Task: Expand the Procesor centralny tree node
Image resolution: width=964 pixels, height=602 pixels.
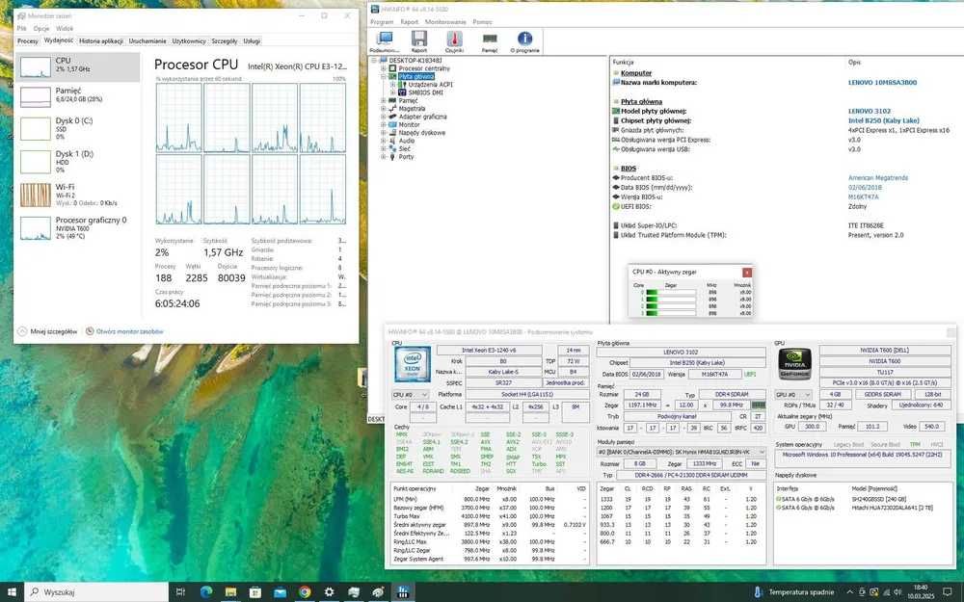Action: tap(383, 68)
